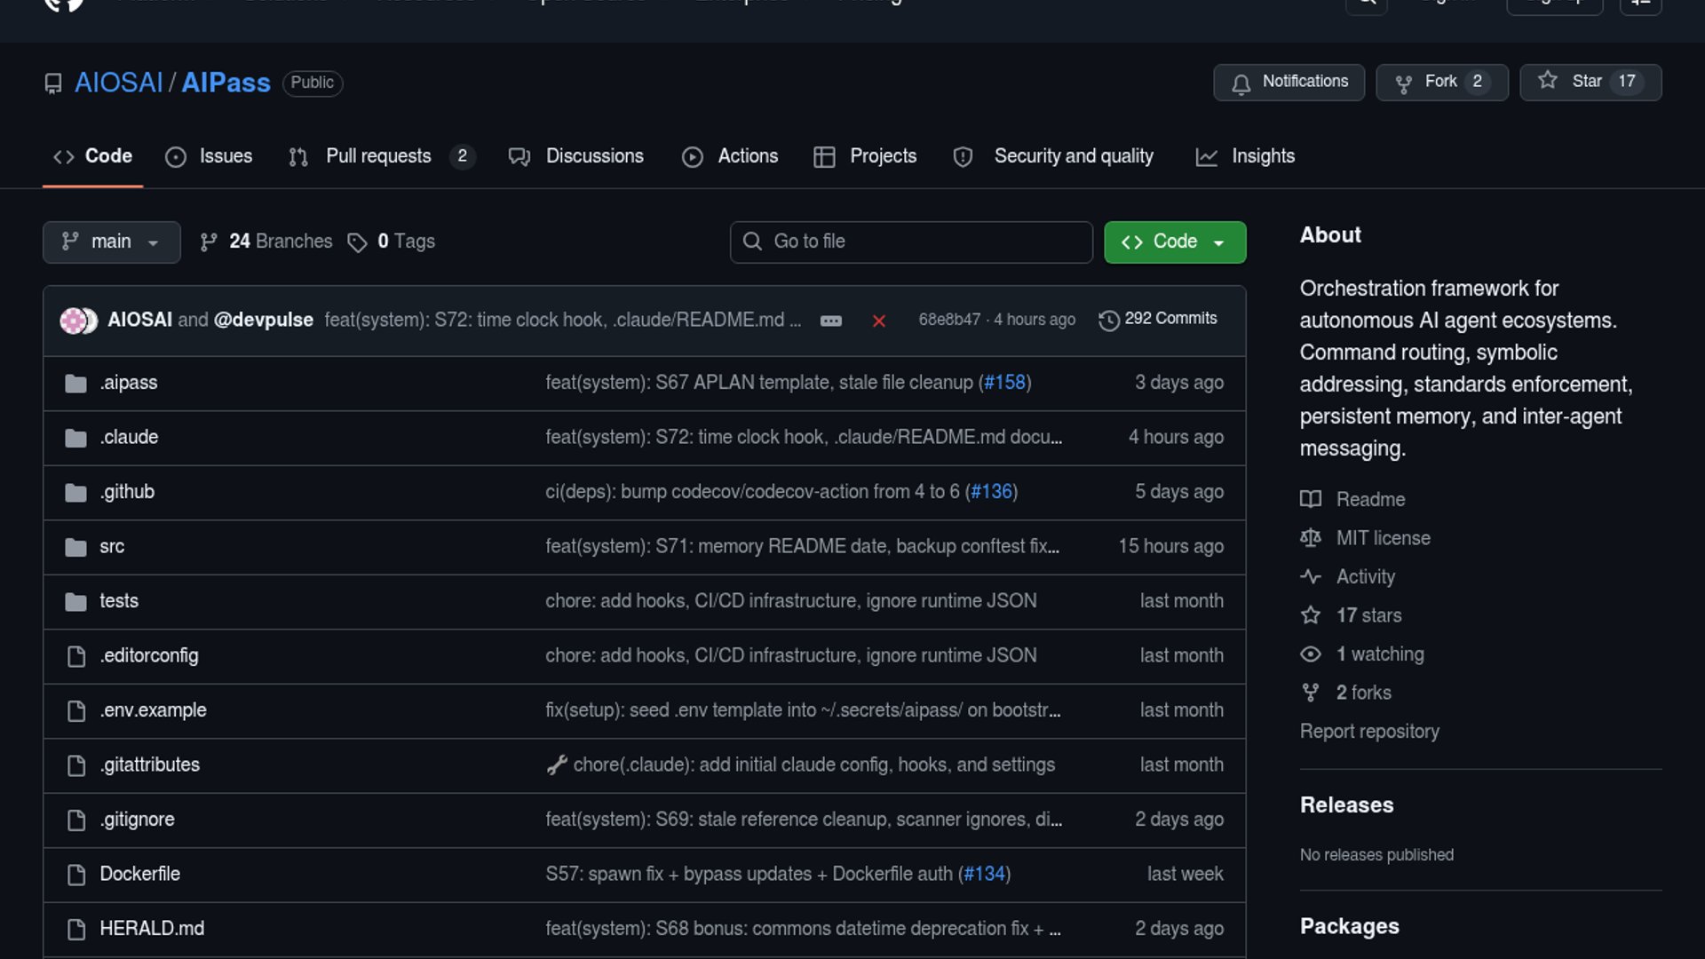View the MIT license link
This screenshot has width=1705, height=959.
click(x=1383, y=538)
